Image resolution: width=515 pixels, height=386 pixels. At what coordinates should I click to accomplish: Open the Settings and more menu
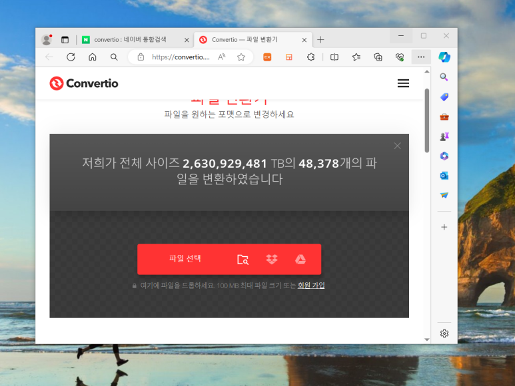coord(421,57)
